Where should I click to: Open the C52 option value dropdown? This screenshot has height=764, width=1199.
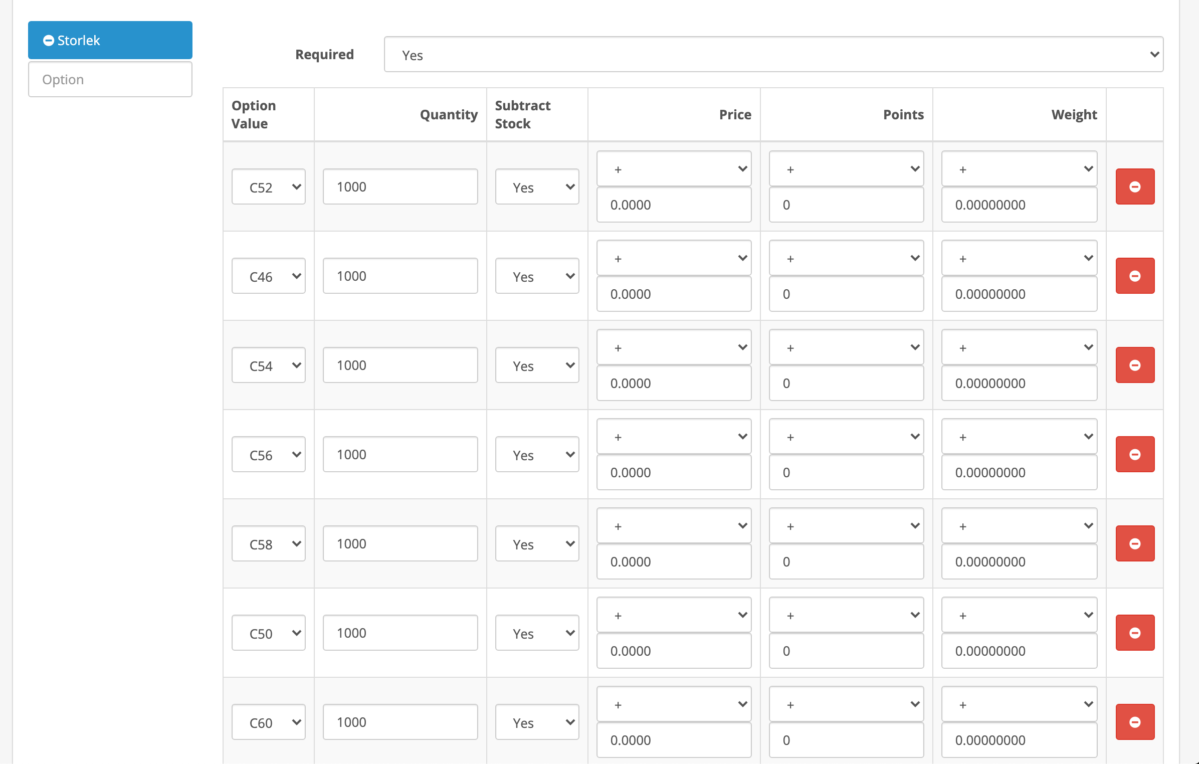(269, 186)
